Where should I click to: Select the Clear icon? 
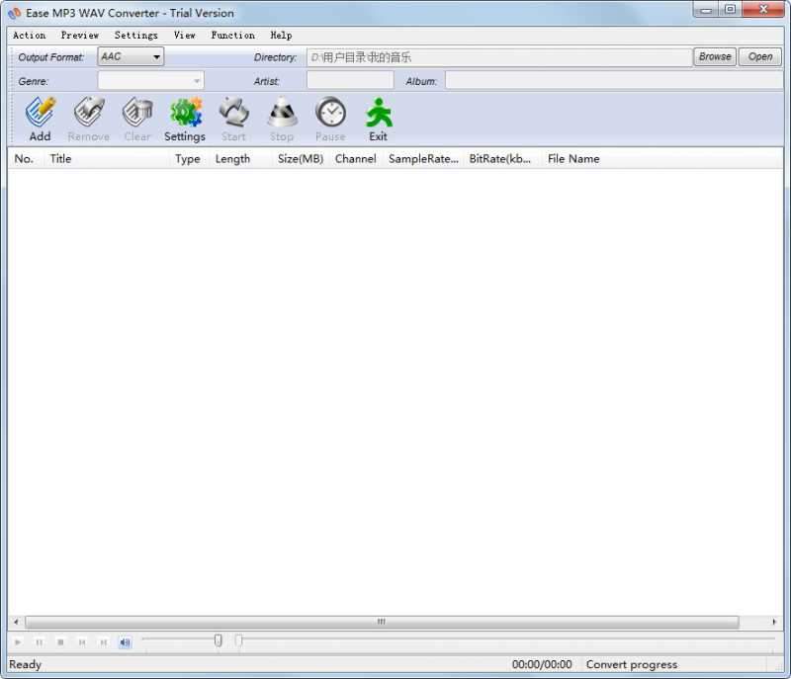tap(136, 119)
